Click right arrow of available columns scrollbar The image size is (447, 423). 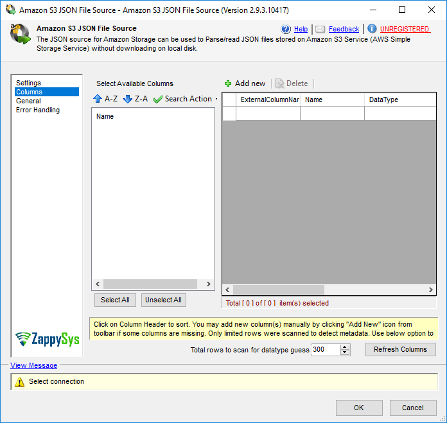(x=208, y=284)
